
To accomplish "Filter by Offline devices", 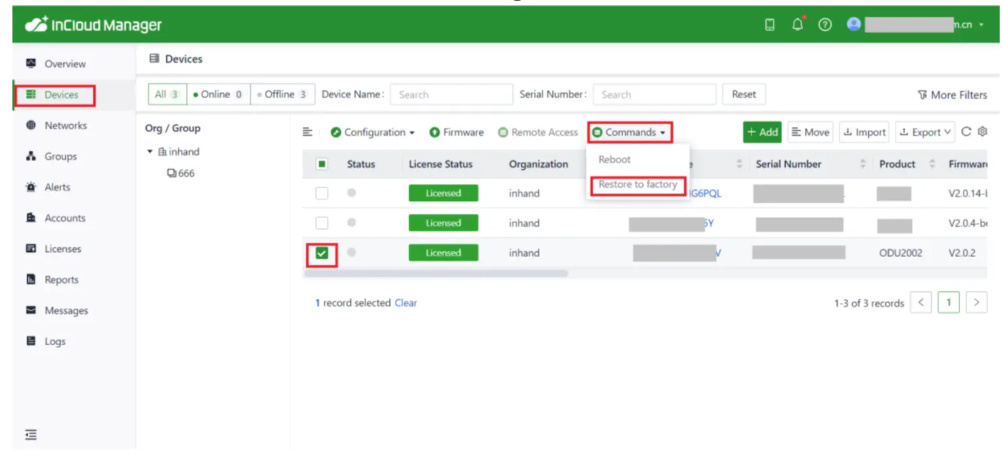I will click(x=283, y=94).
